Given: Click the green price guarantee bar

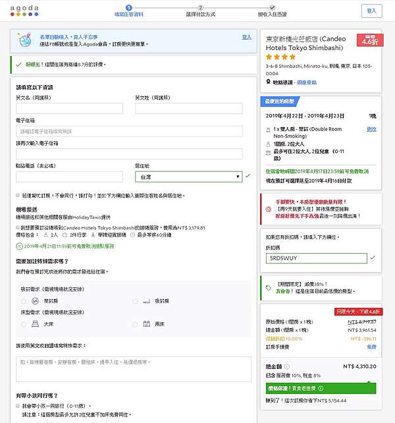Looking at the screenshot, I should click(321, 388).
